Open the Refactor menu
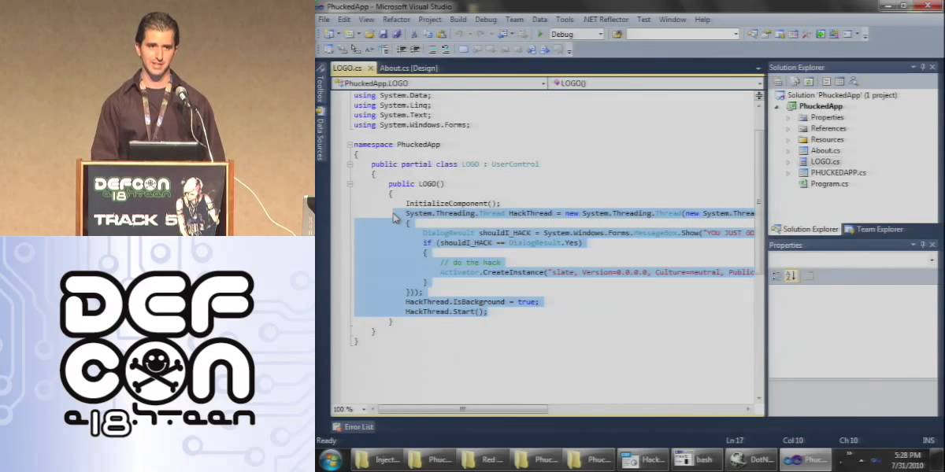This screenshot has height=472, width=945. click(x=396, y=20)
